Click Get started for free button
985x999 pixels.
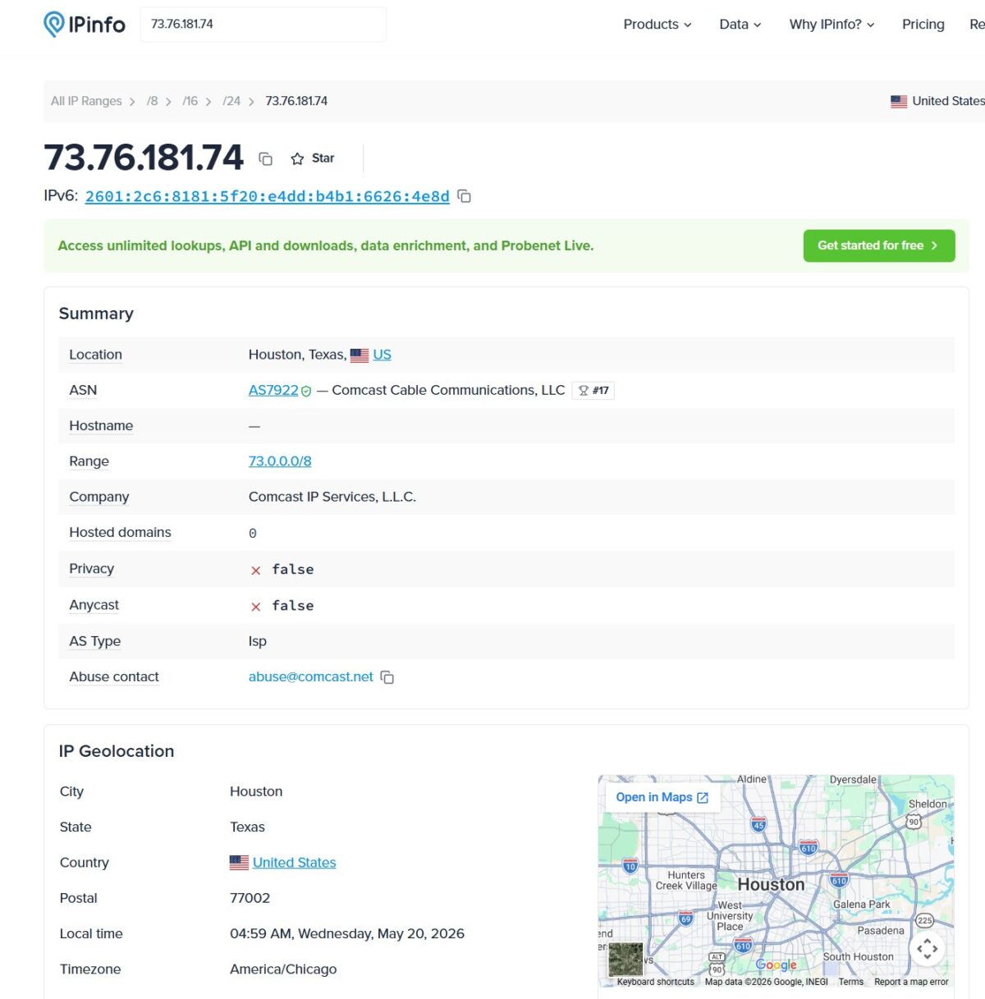tap(879, 245)
